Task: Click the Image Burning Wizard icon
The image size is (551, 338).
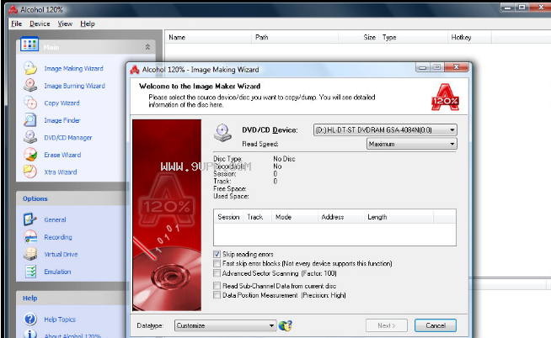Action: point(30,85)
